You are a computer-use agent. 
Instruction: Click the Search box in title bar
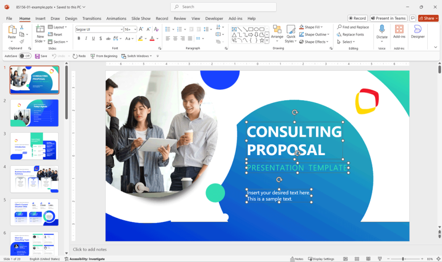tap(223, 7)
